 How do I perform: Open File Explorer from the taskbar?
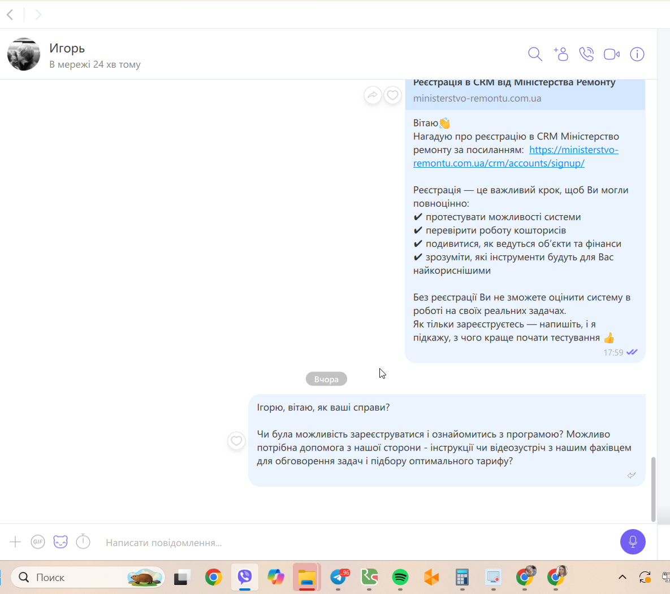[307, 578]
